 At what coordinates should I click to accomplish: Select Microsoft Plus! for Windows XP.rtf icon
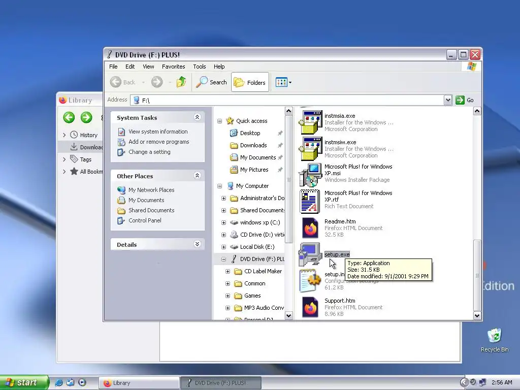click(x=310, y=201)
